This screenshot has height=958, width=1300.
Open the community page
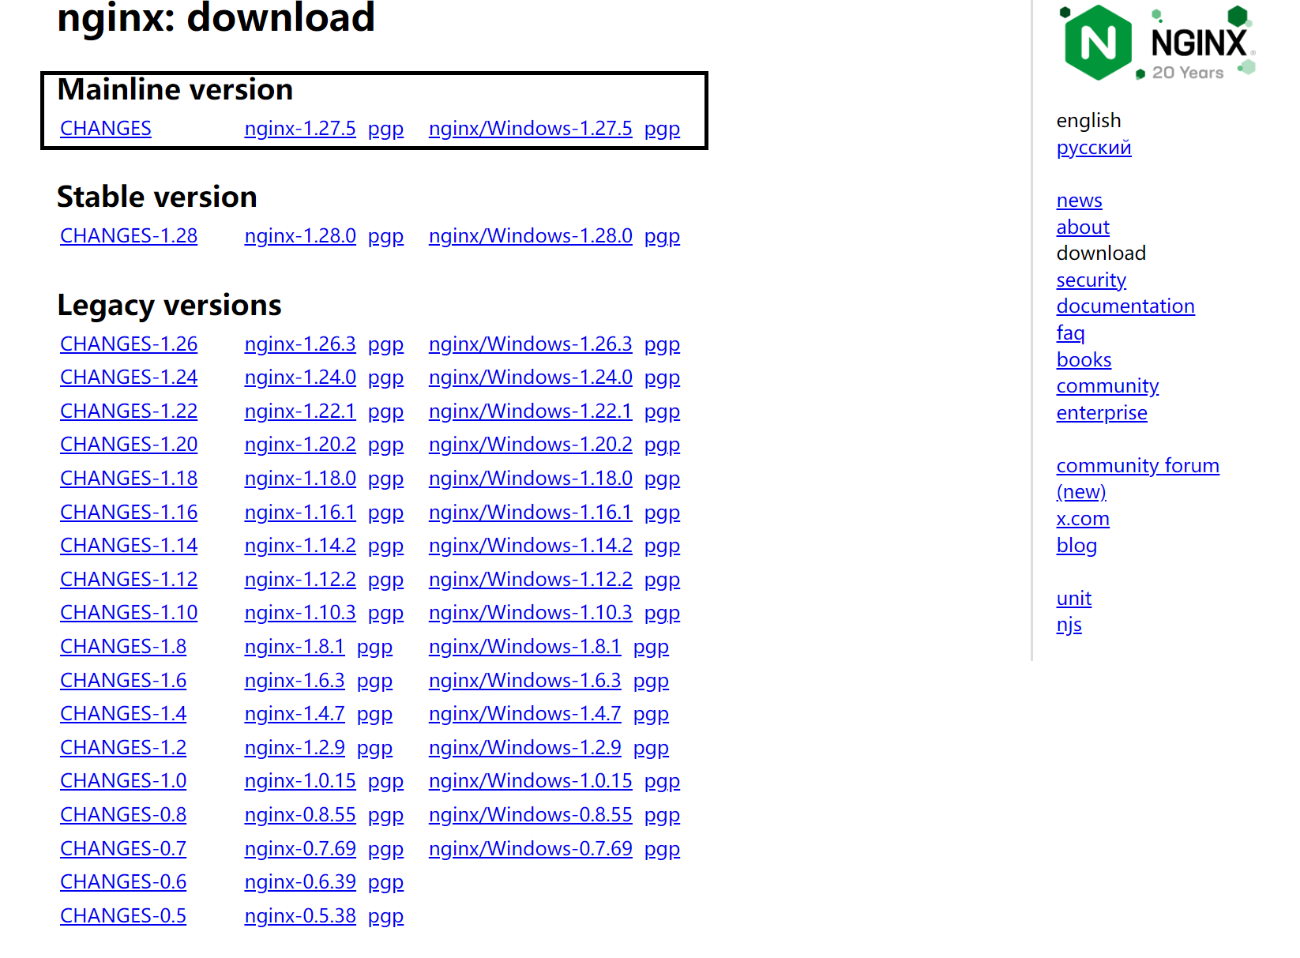1107,386
